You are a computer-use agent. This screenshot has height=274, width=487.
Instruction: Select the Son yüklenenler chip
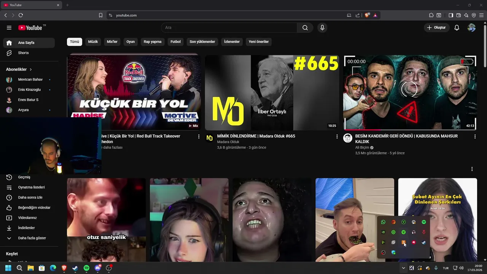(x=202, y=41)
